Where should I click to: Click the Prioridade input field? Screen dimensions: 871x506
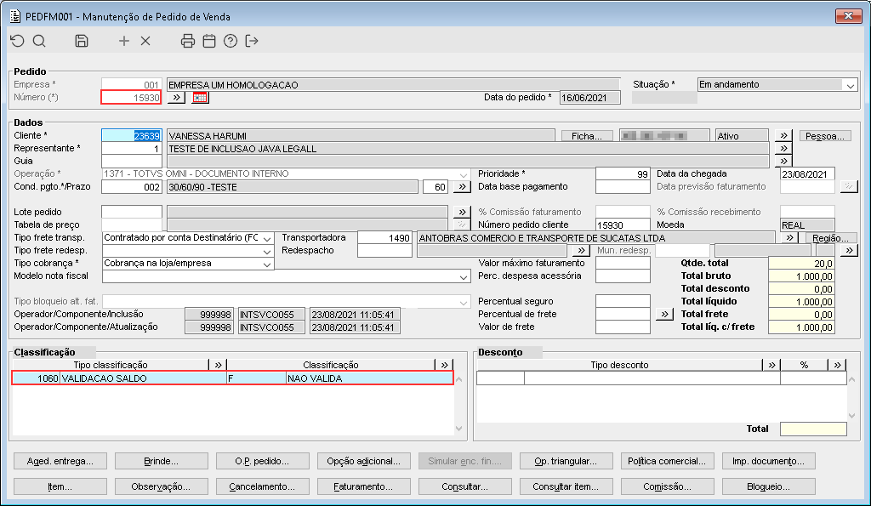point(623,173)
